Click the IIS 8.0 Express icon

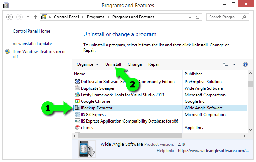pyautogui.click(x=77, y=114)
